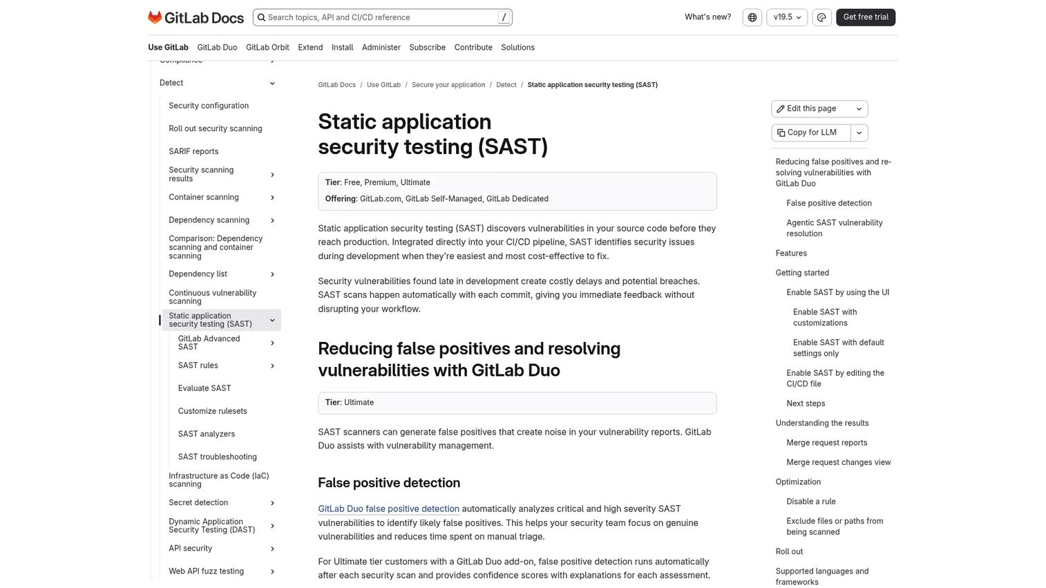Open the language selector globe icon

[752, 17]
